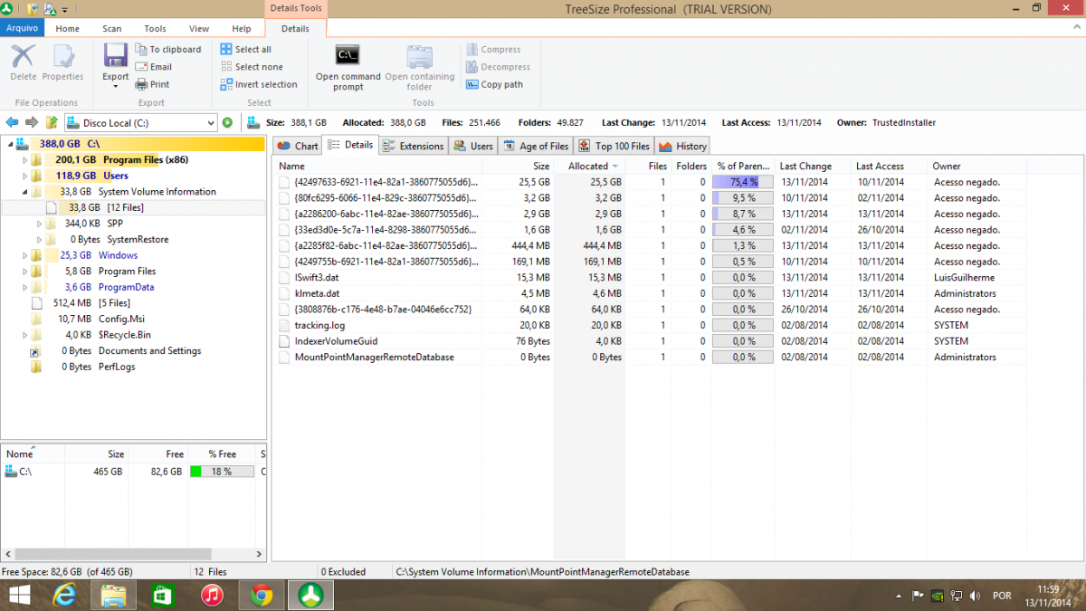Viewport: 1086px width, 611px height.
Task: Go up one folder level icon
Action: [52, 122]
